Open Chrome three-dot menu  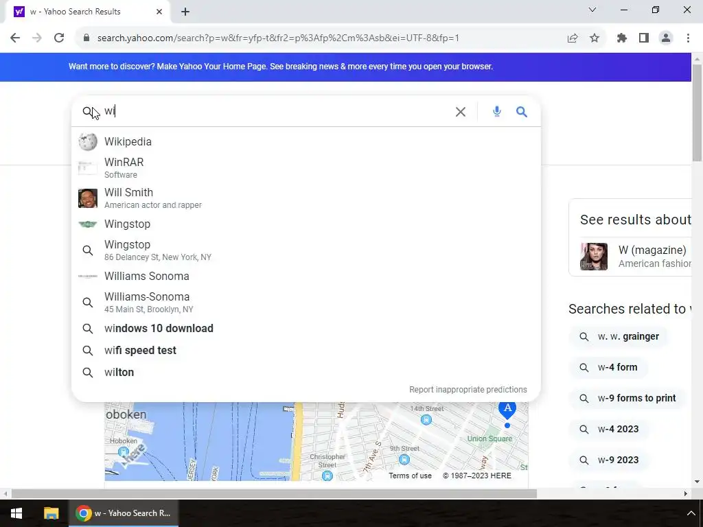688,38
